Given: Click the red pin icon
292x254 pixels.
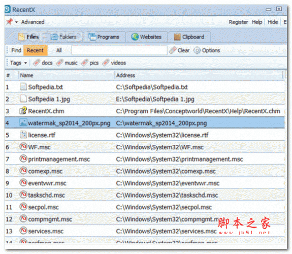Looking at the screenshot, I should (9, 22).
